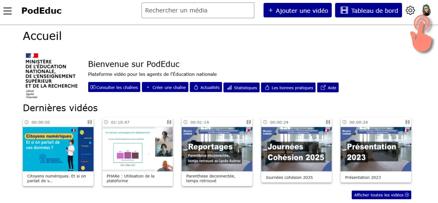Click Bienvenue sur PodEduc heading
This screenshot has width=438, height=203.
coord(134,64)
